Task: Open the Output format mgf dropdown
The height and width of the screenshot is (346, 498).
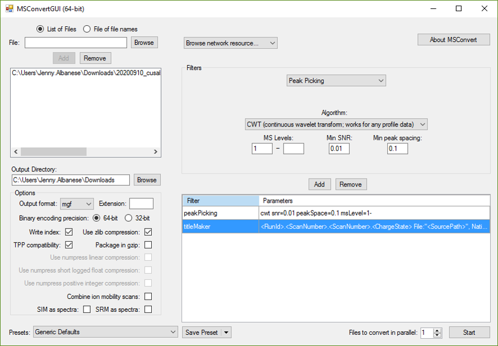Action: click(77, 204)
